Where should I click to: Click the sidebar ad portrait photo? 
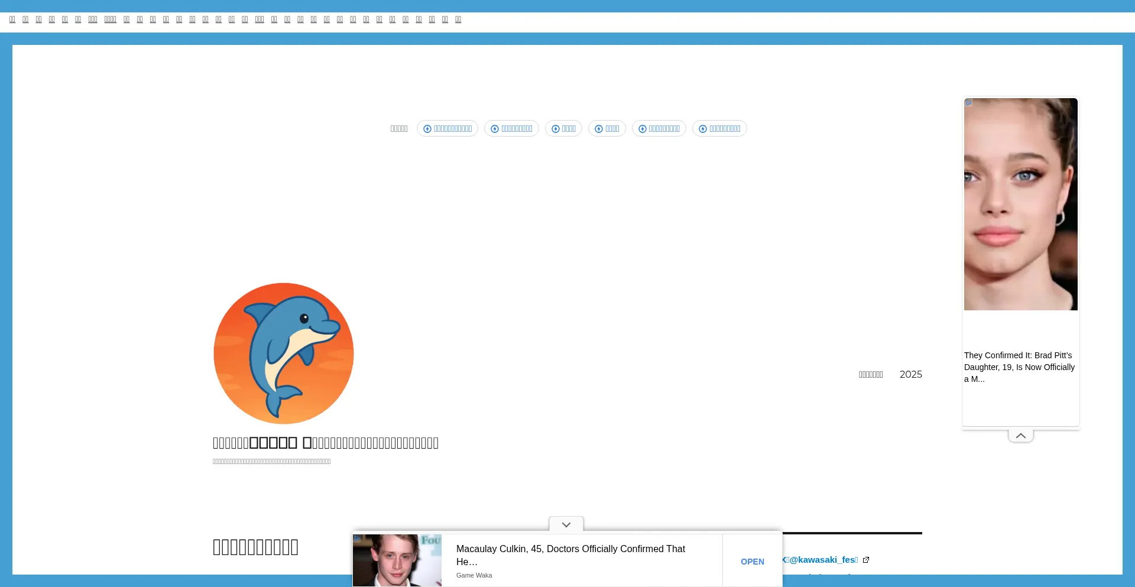point(1020,204)
